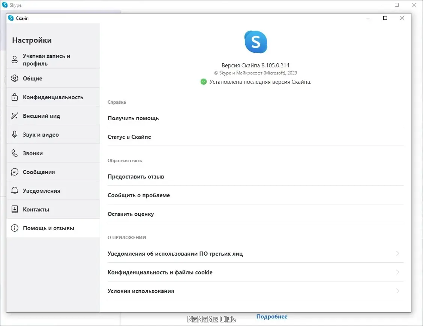Maximize the background Skype window

pos(397,5)
